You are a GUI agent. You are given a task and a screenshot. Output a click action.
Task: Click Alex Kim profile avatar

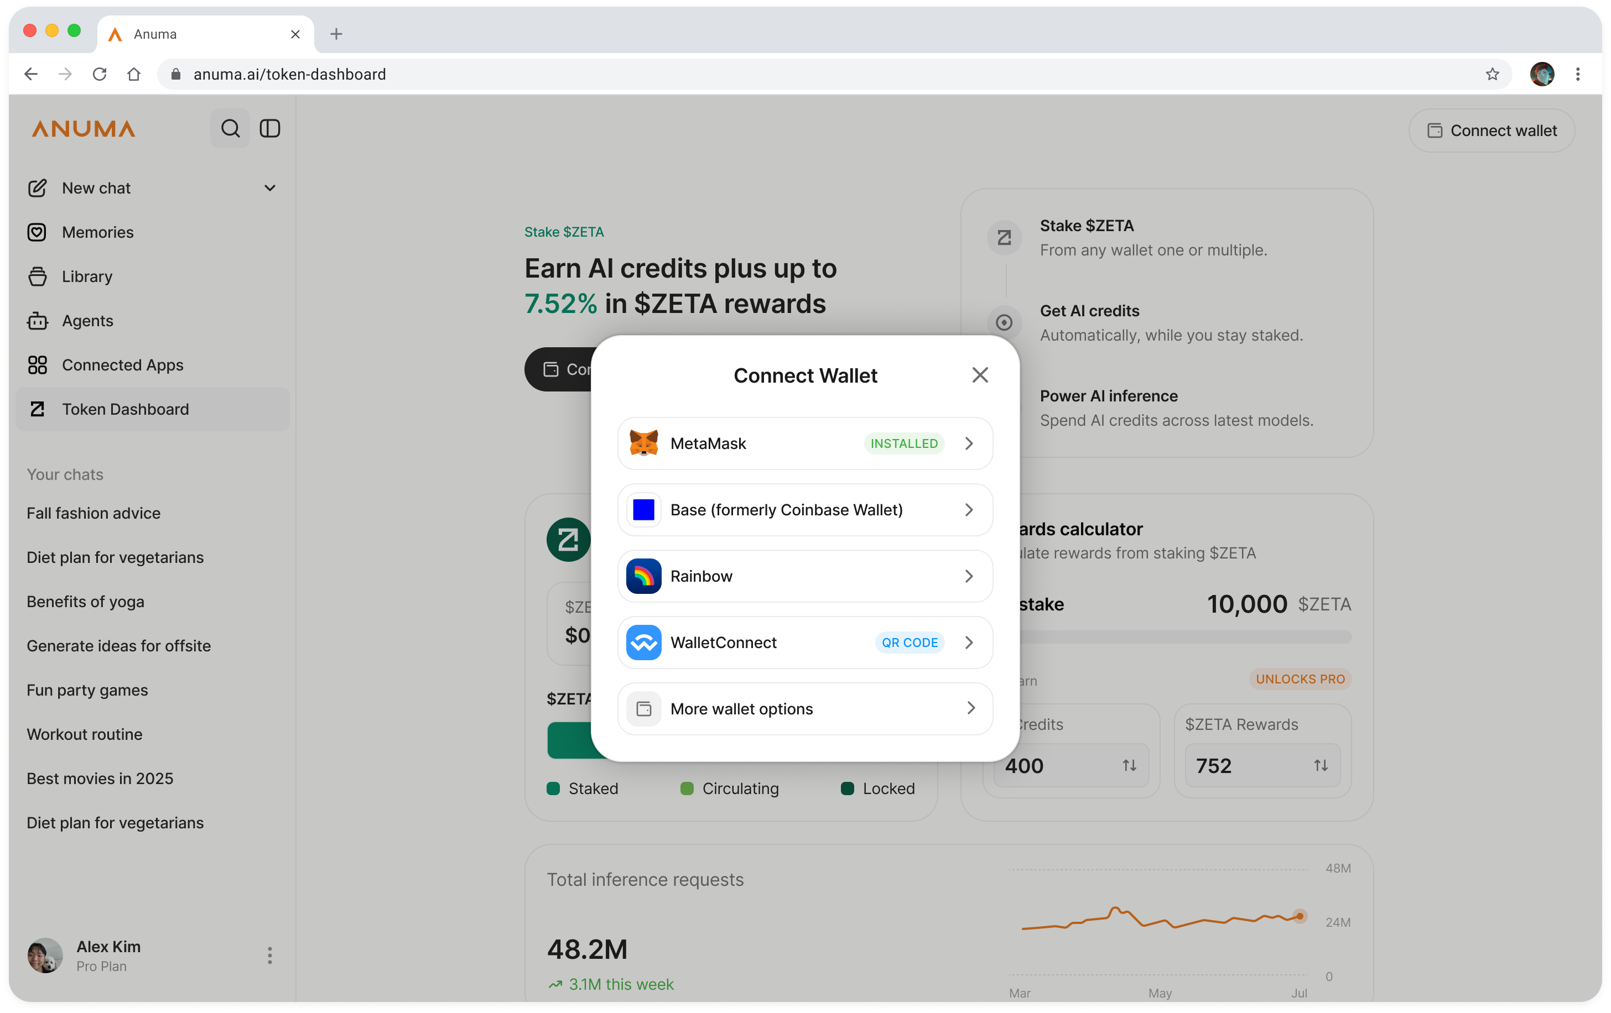45,955
